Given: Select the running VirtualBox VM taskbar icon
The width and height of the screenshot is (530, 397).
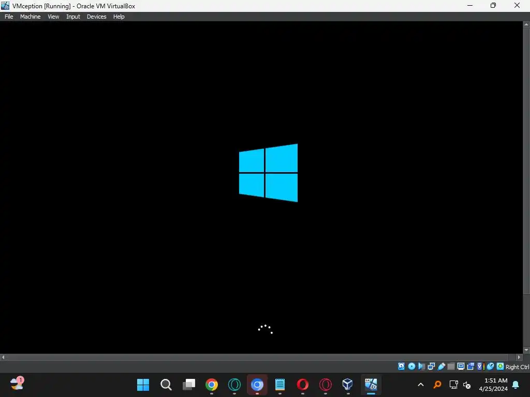Looking at the screenshot, I should coord(371,385).
